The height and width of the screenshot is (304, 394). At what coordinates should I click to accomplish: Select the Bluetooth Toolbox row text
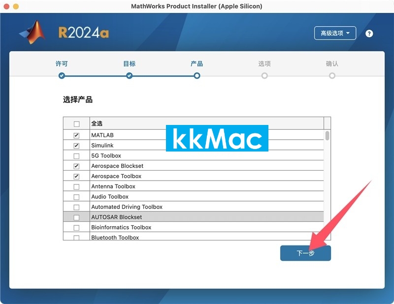click(115, 238)
